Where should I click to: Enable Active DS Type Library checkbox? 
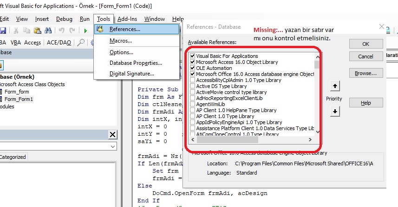coord(192,86)
